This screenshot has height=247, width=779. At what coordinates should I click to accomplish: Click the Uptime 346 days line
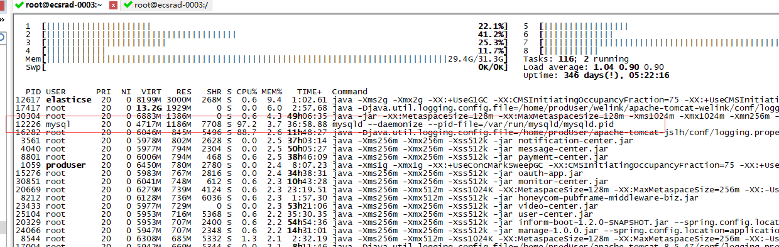point(596,75)
